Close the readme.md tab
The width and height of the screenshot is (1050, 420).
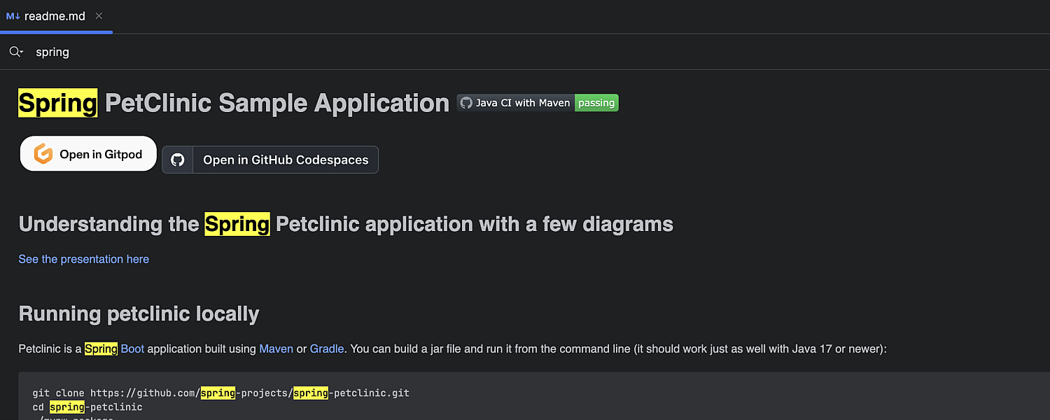pos(99,16)
